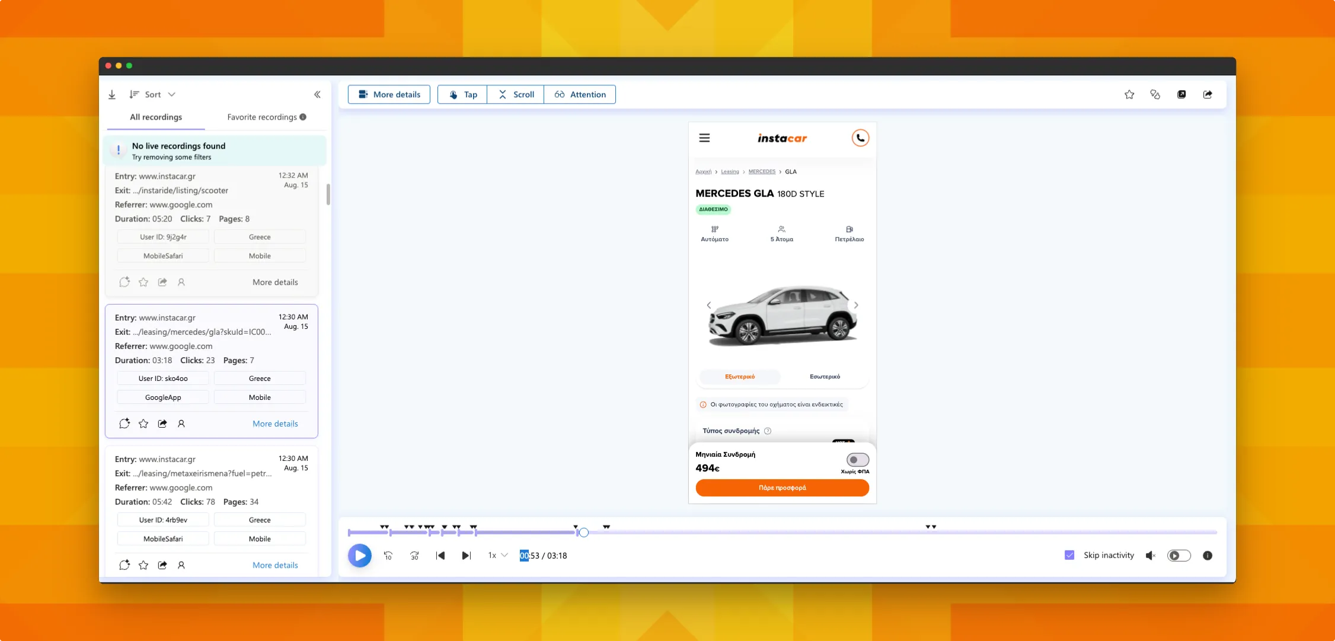Star the 9j2g4r user recording
The width and height of the screenshot is (1335, 641).
point(143,282)
